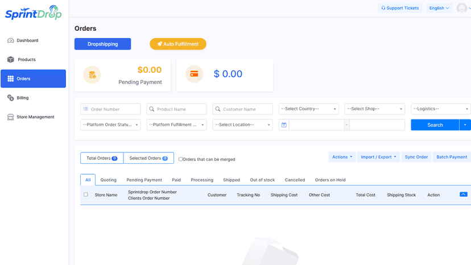
Task: Open the Actions dropdown
Action: 342,157
